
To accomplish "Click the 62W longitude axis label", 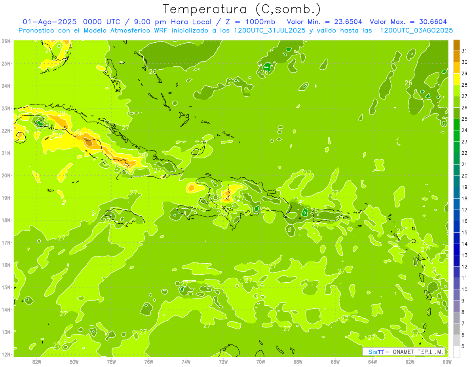I will pos(410,362).
